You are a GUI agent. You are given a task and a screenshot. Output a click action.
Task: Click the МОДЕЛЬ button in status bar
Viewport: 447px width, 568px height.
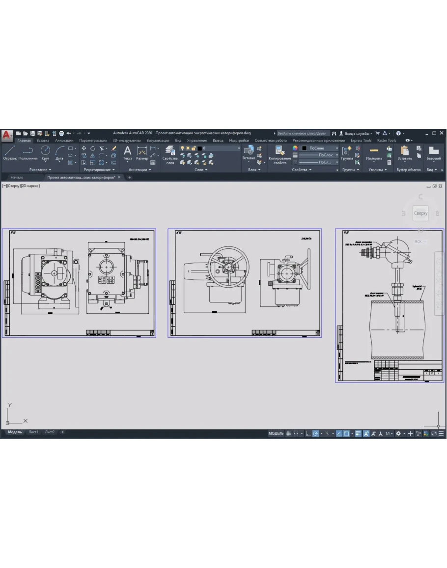276,433
